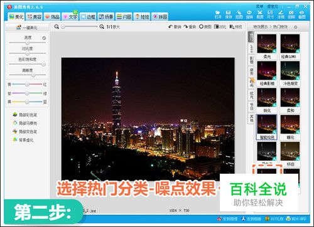
Task: Click the 紫-绿 color balance slider
Action: (27, 93)
